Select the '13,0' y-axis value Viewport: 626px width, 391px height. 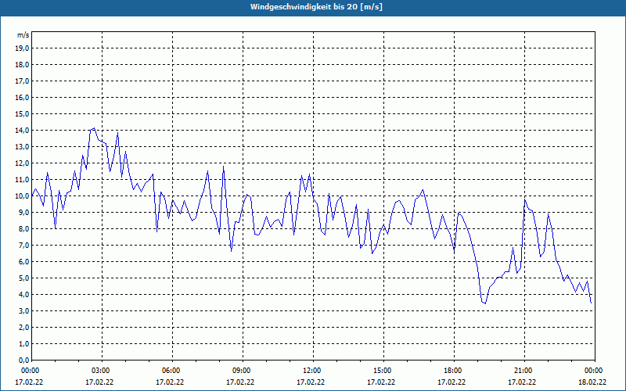point(23,147)
